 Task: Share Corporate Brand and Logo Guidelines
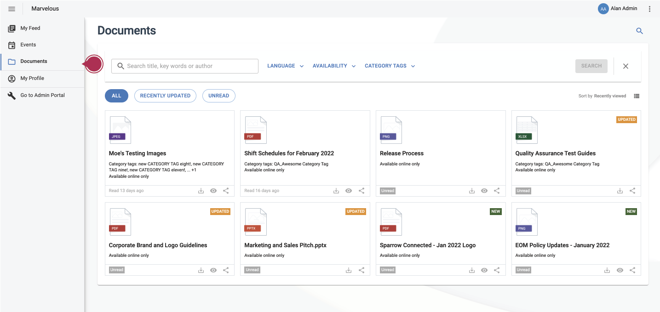[226, 270]
